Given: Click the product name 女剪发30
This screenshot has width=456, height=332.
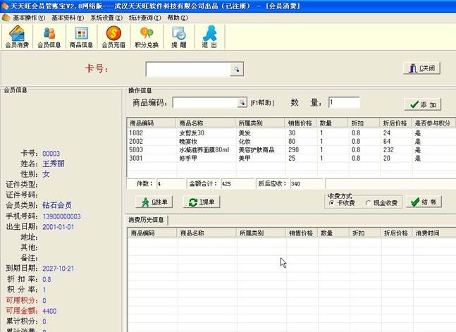Looking at the screenshot, I should [192, 133].
